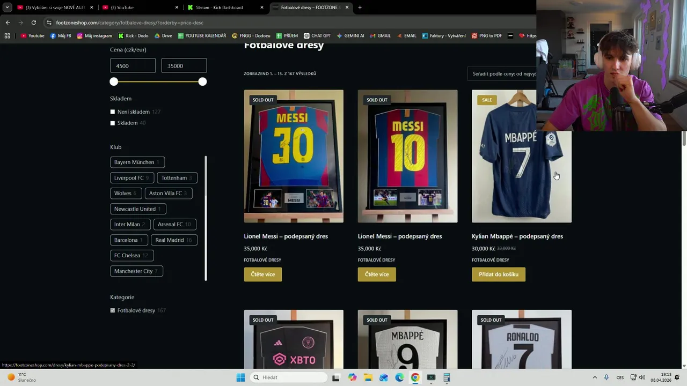Open the Calculator app on the taskbar

point(447,377)
